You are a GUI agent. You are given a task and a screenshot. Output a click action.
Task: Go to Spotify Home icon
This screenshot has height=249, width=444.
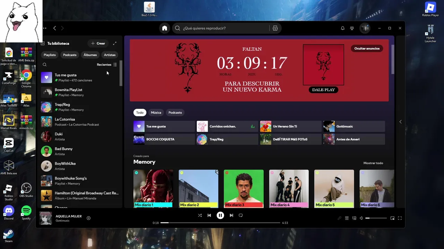[165, 28]
